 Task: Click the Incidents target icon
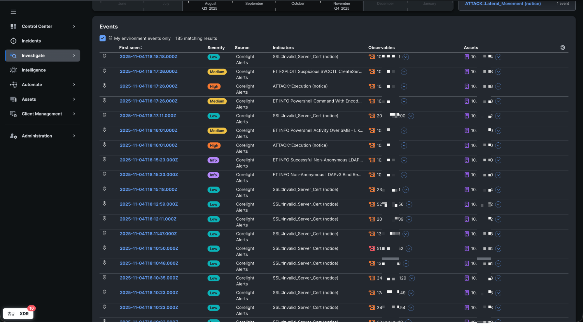coord(13,41)
